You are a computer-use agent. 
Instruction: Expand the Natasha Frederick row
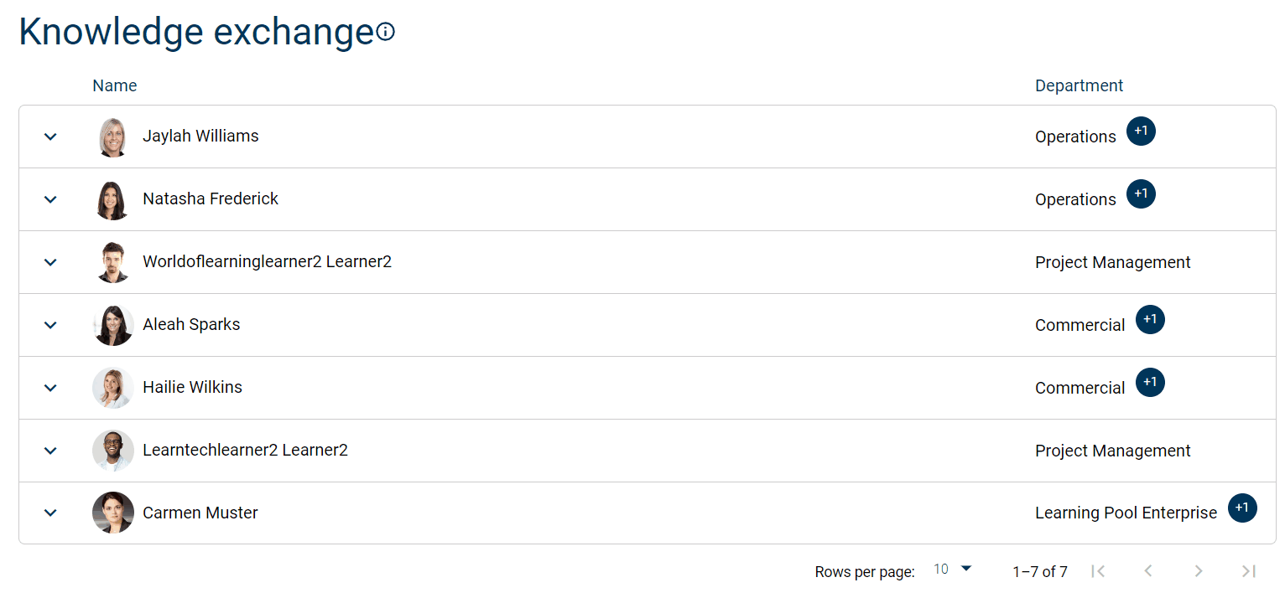pos(50,199)
